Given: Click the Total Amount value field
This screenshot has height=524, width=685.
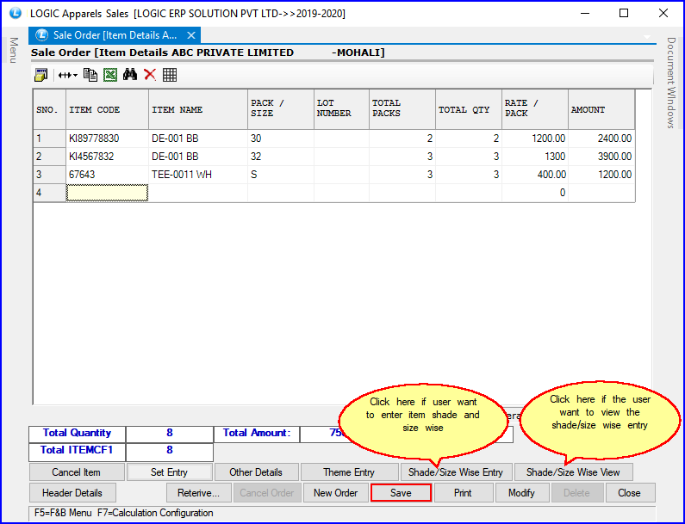Looking at the screenshot, I should (x=323, y=434).
